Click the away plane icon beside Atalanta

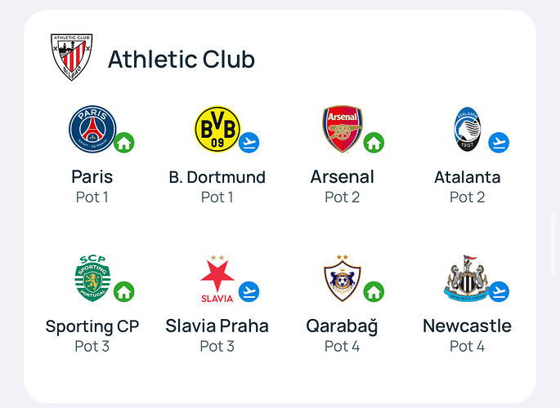[499, 143]
